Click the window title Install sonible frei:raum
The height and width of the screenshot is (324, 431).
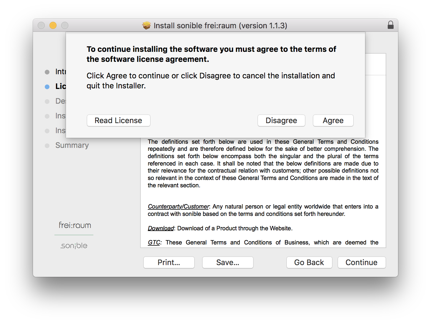(x=220, y=26)
